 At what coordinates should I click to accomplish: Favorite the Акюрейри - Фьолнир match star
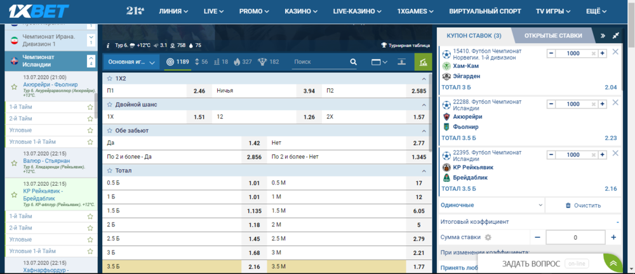coord(14,87)
